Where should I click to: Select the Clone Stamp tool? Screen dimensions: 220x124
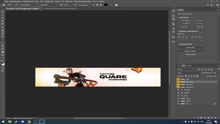[2, 30]
